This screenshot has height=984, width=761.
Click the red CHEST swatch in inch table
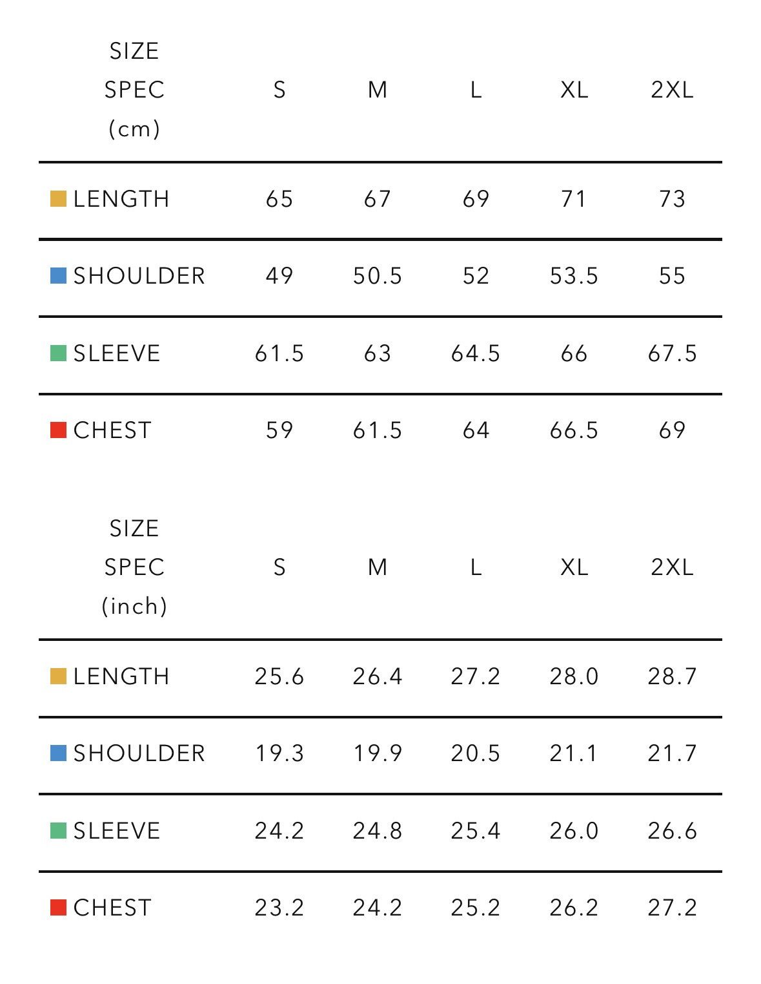click(58, 908)
